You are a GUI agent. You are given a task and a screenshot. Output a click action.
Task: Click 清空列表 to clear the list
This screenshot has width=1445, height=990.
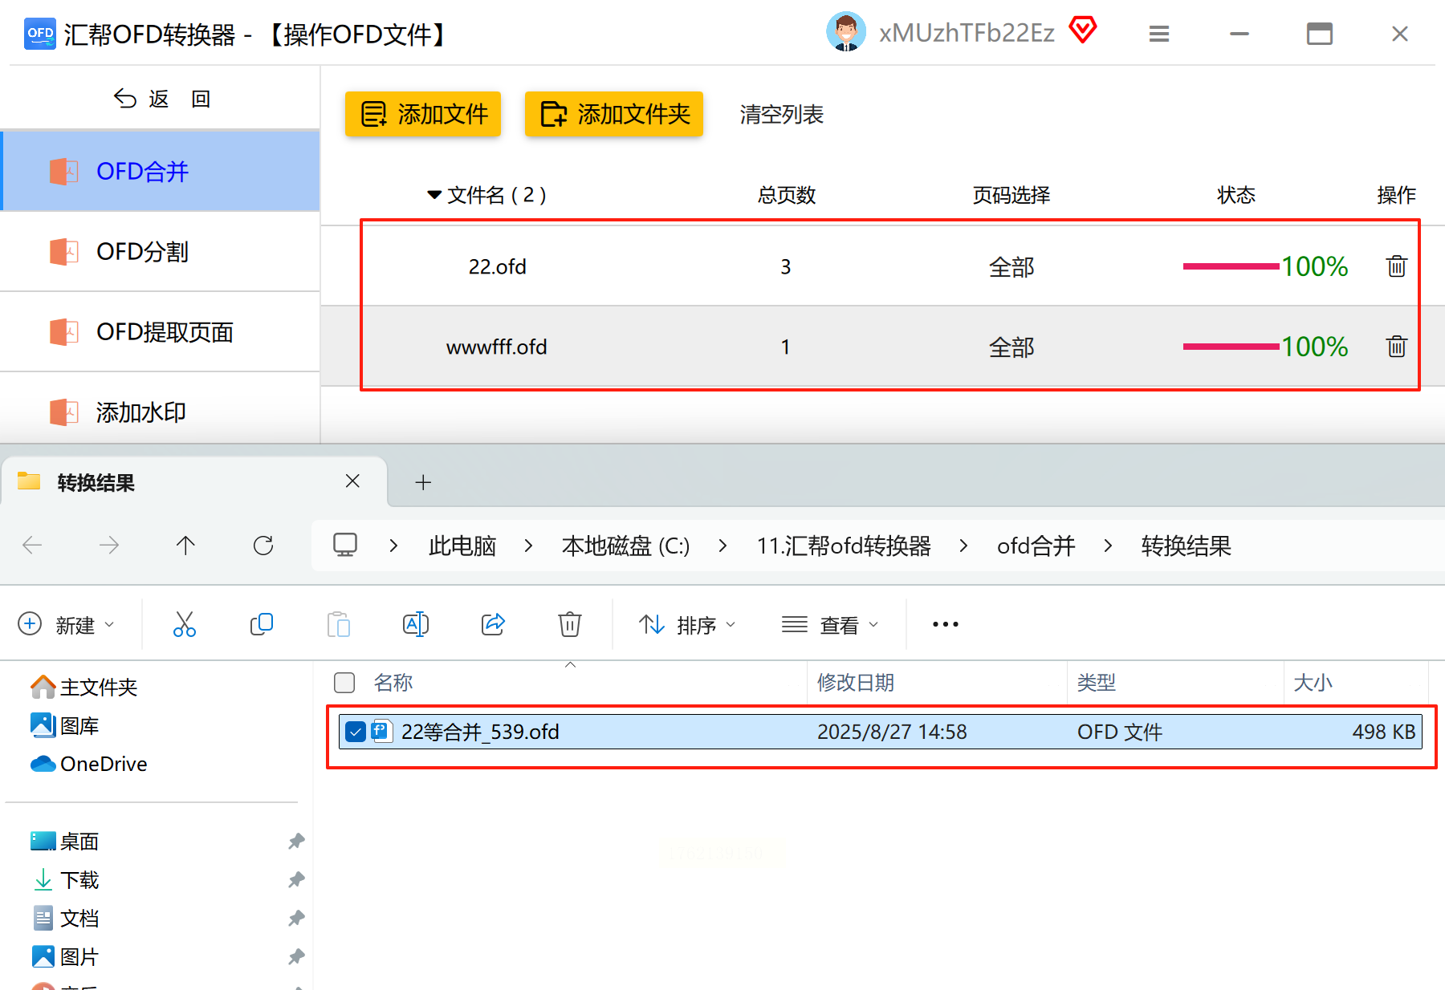click(781, 115)
